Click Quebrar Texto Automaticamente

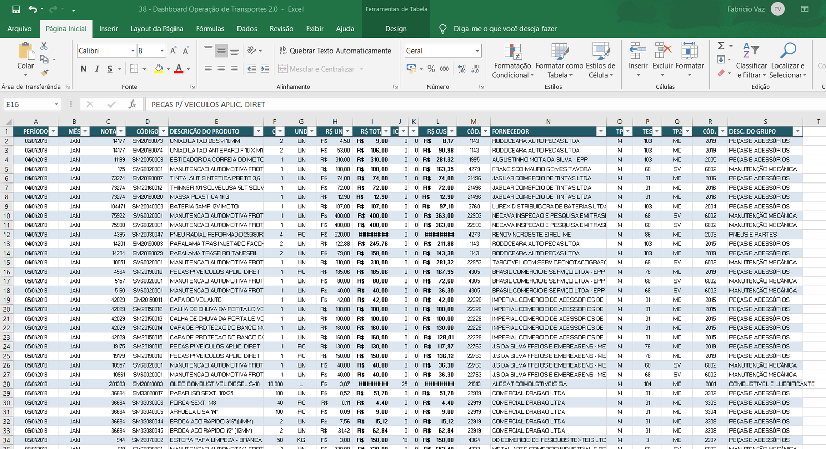click(x=335, y=51)
